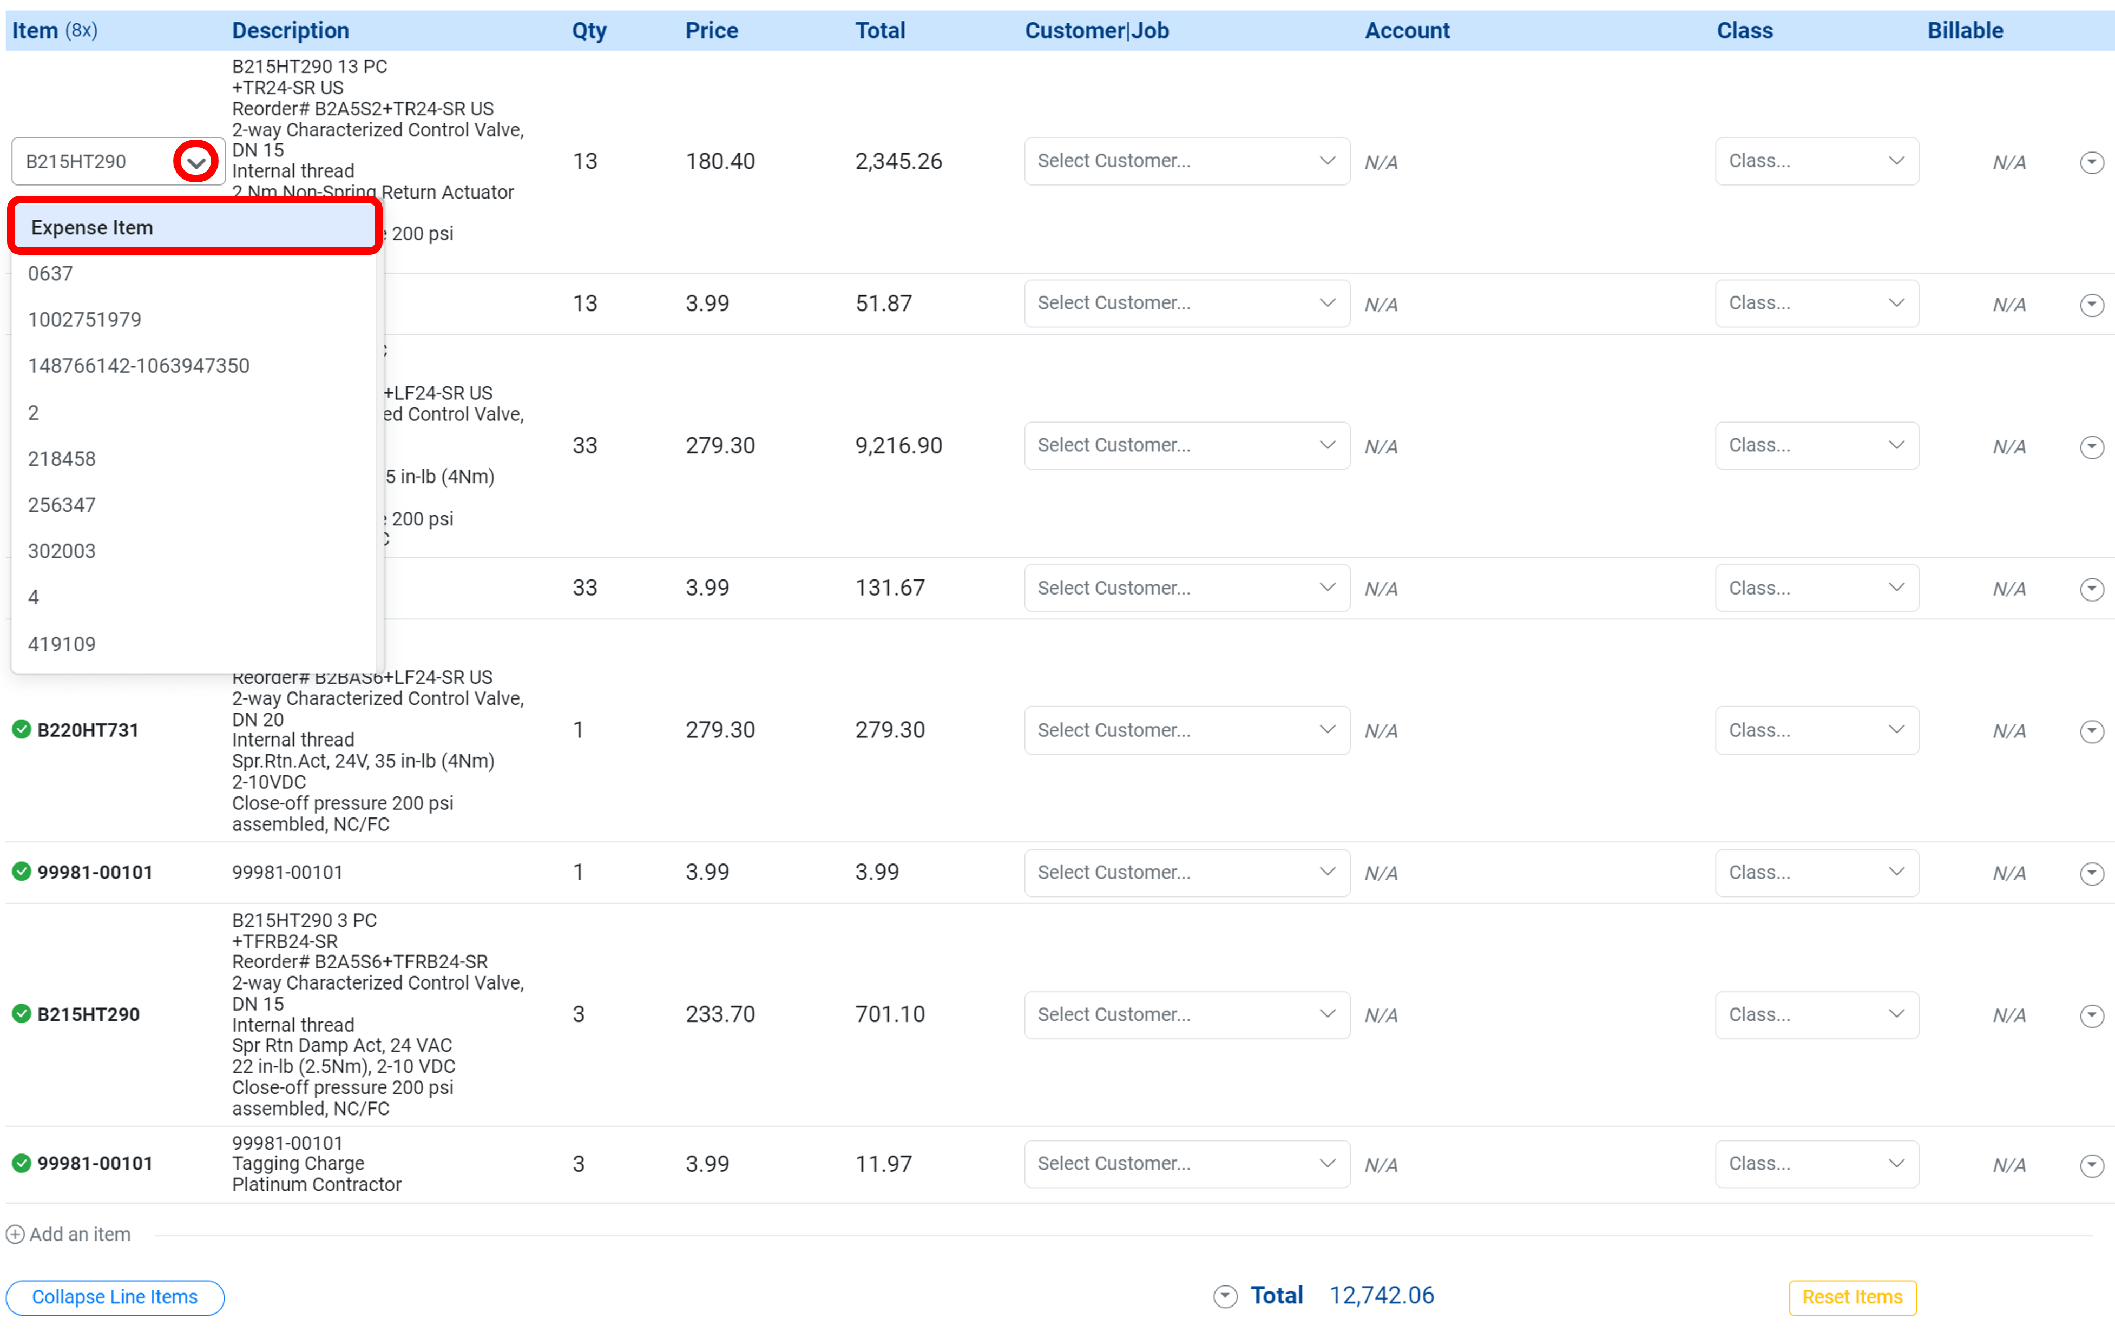Open row options icon for 9,216.90 line
This screenshot has width=2115, height=1339.
(x=2091, y=447)
